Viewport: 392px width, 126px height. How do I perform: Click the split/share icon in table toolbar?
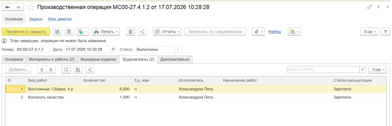[x=90, y=70]
